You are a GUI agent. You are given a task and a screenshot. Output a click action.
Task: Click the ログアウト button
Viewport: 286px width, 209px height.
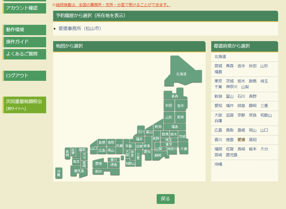pos(24,75)
